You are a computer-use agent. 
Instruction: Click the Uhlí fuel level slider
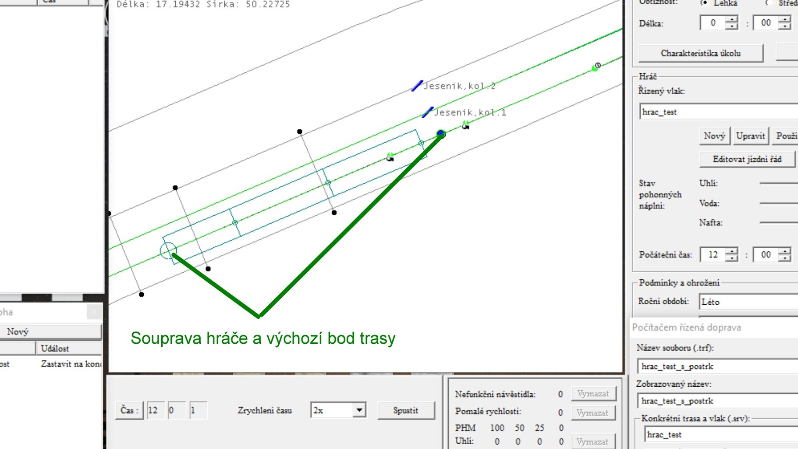(x=778, y=183)
